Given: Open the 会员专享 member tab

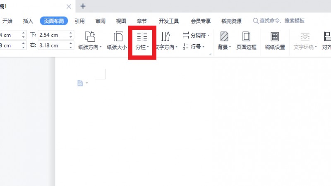Looking at the screenshot, I should (201, 21).
